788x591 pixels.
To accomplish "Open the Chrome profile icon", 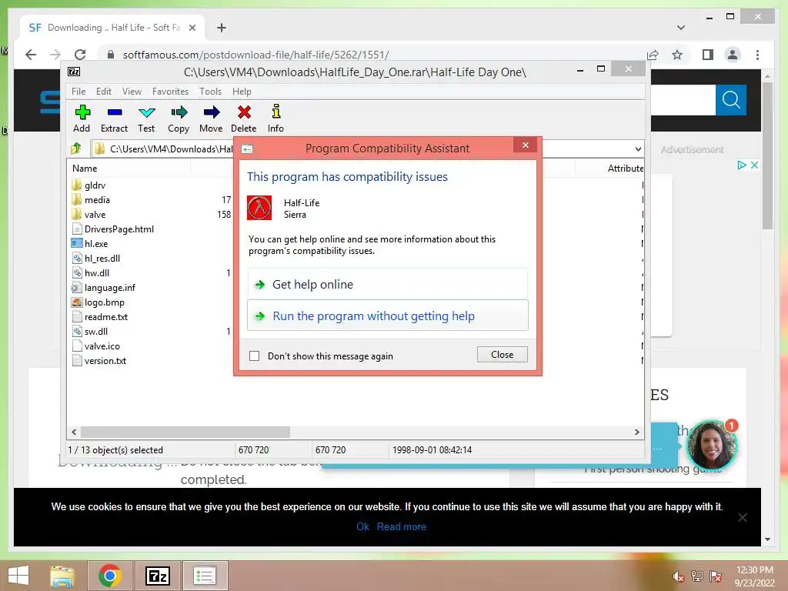I will [733, 55].
